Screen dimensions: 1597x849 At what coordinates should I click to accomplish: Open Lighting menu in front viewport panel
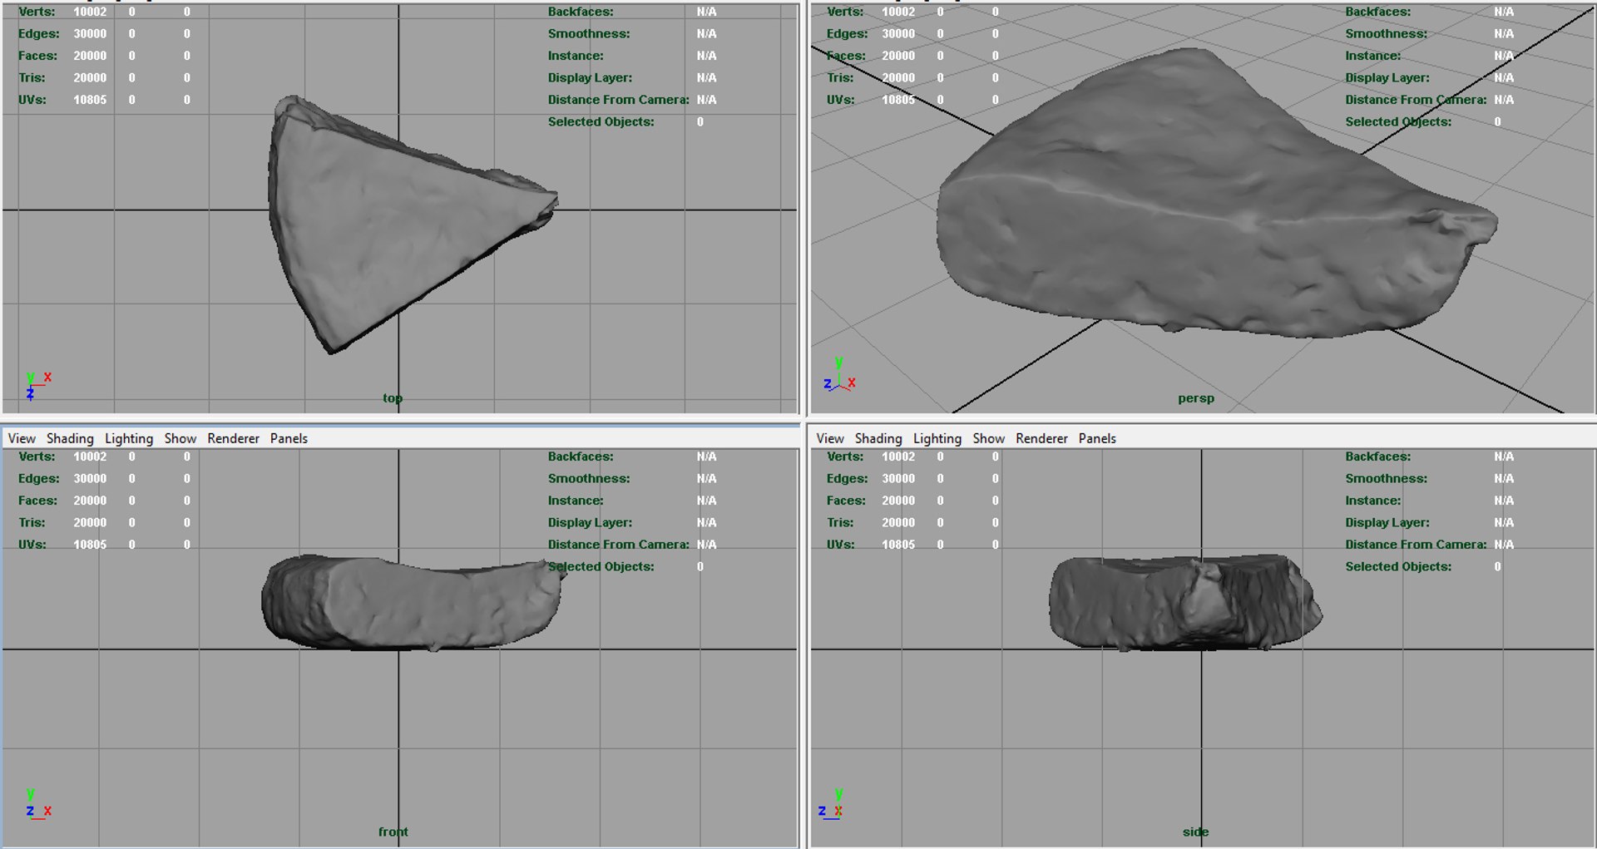click(x=129, y=438)
